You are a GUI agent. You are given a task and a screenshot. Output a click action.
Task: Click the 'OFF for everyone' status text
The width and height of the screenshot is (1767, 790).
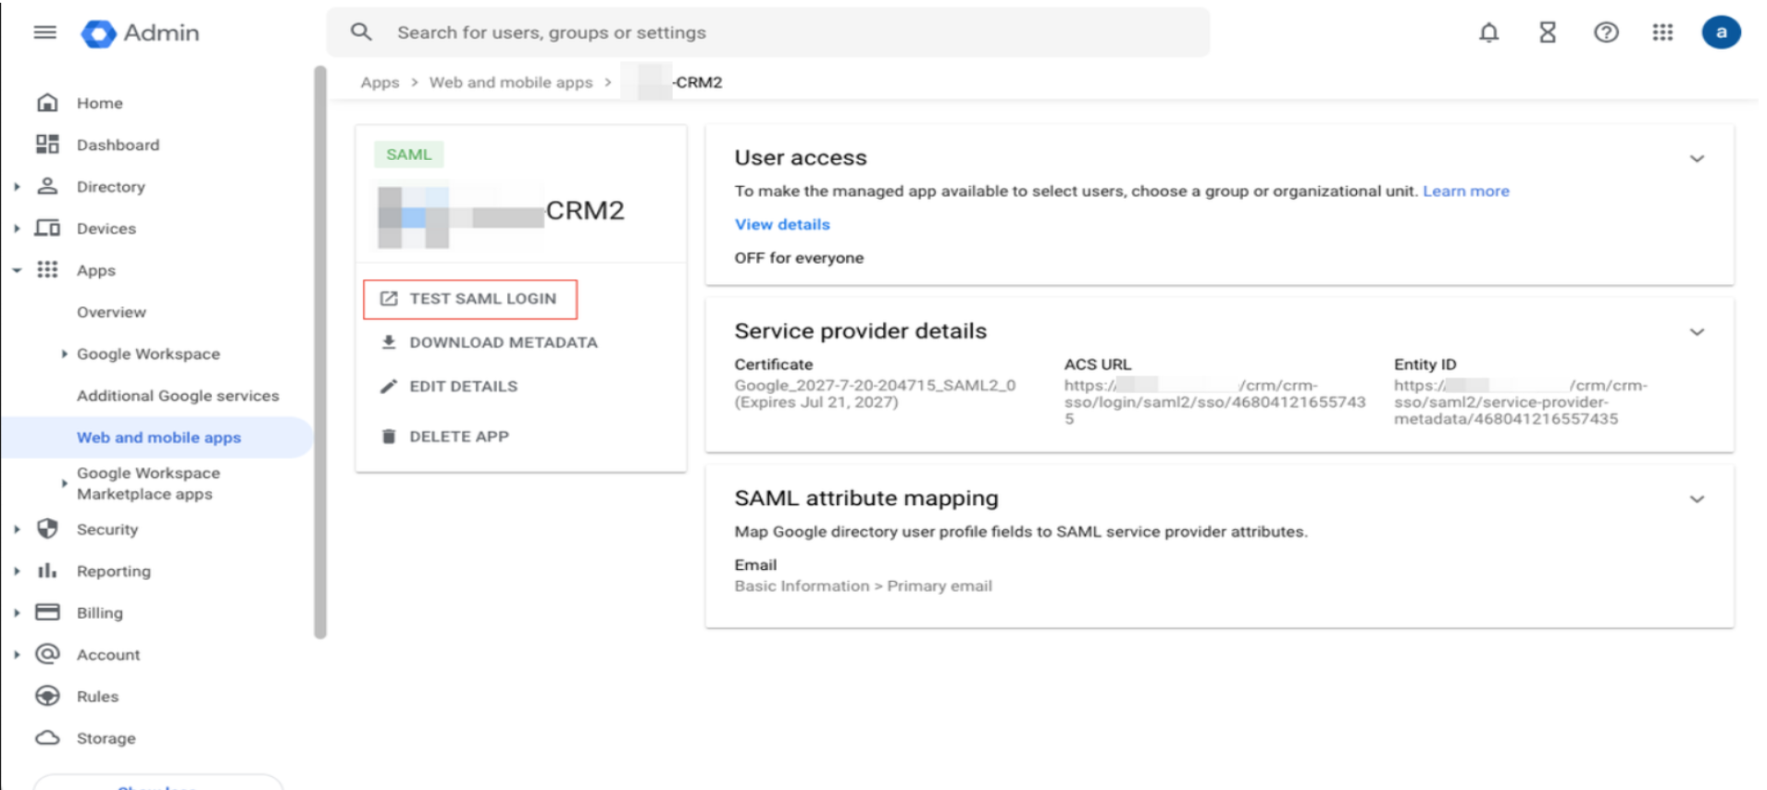799,258
